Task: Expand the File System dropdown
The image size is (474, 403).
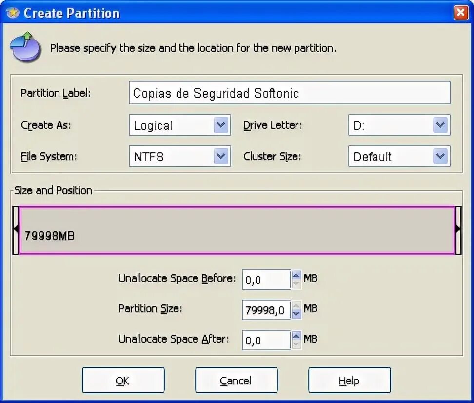Action: click(x=221, y=157)
